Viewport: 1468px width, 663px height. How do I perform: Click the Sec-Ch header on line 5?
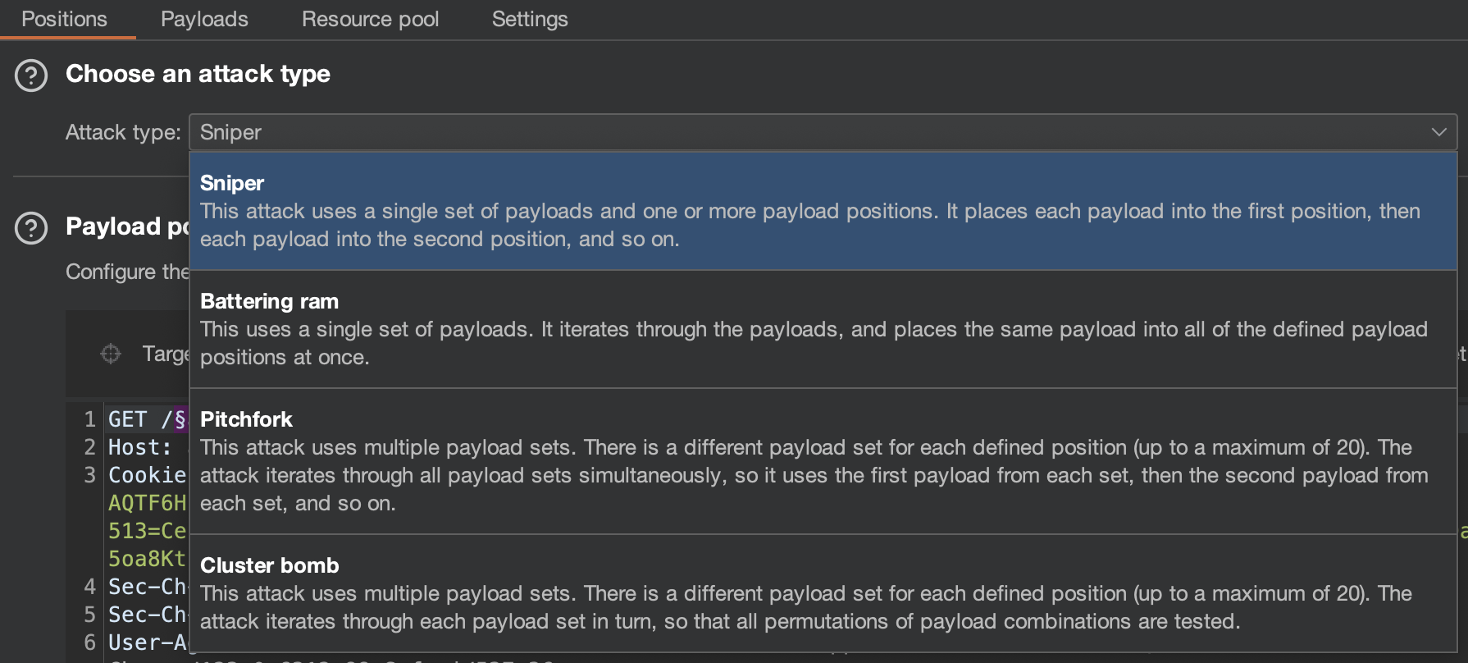coord(147,615)
